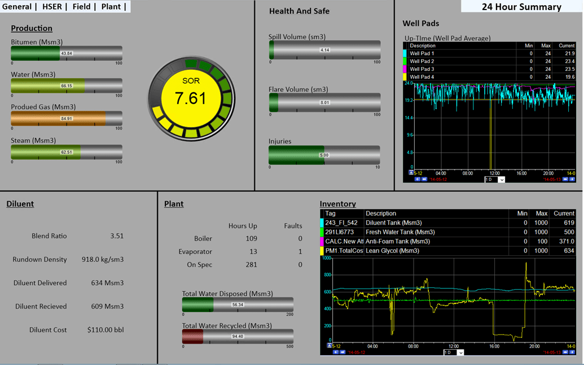Click the Production heading link
Image resolution: width=584 pixels, height=365 pixels.
tap(32, 28)
